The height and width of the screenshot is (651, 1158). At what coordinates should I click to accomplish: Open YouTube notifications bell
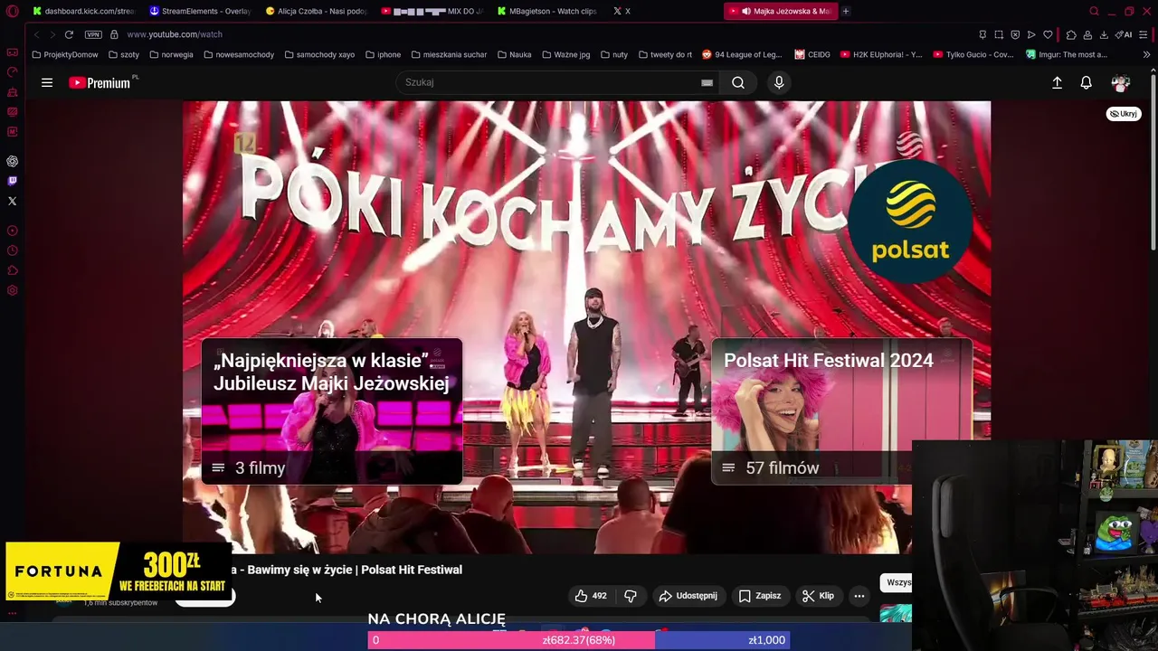pyautogui.click(x=1086, y=82)
